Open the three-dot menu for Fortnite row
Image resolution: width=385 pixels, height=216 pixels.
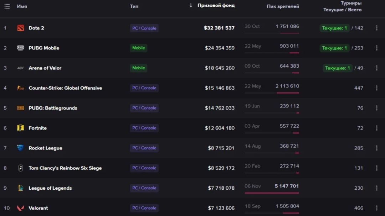pyautogui.click(x=377, y=128)
